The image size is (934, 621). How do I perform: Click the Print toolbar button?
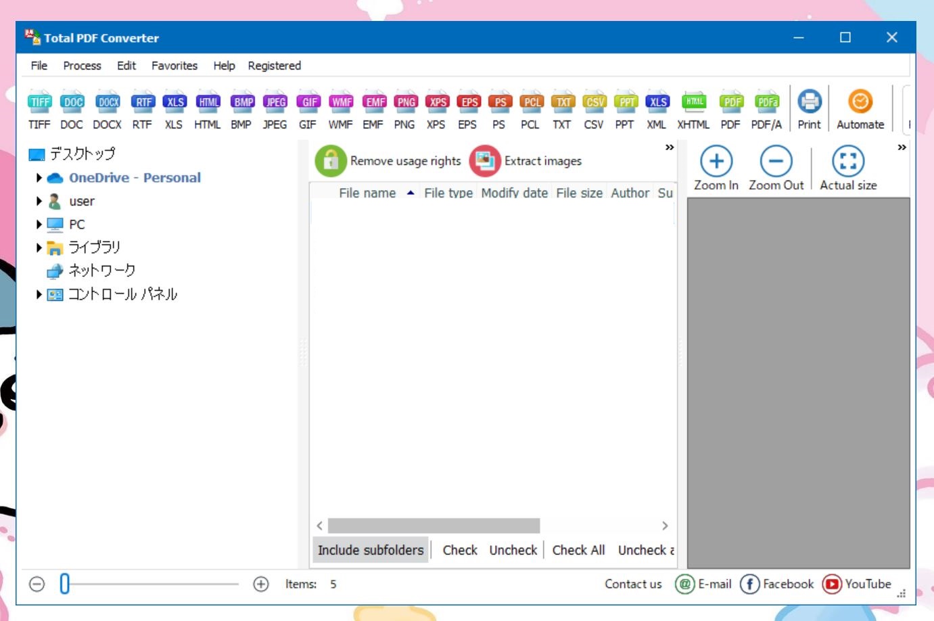coord(809,110)
